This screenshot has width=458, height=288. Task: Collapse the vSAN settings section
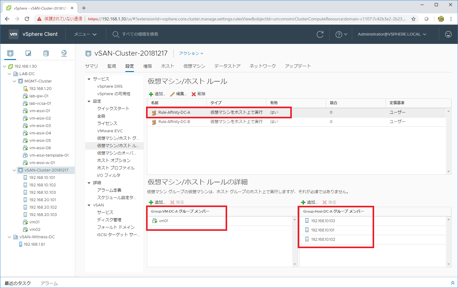click(x=89, y=205)
